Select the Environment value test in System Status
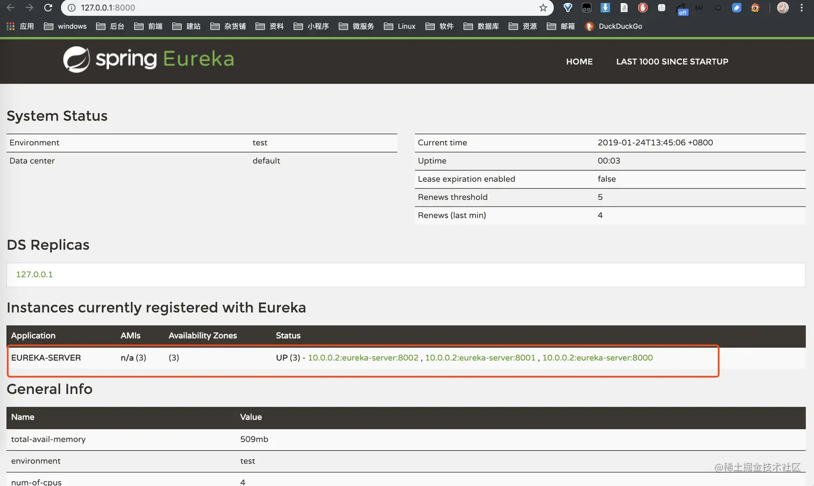The image size is (814, 486). click(260, 143)
